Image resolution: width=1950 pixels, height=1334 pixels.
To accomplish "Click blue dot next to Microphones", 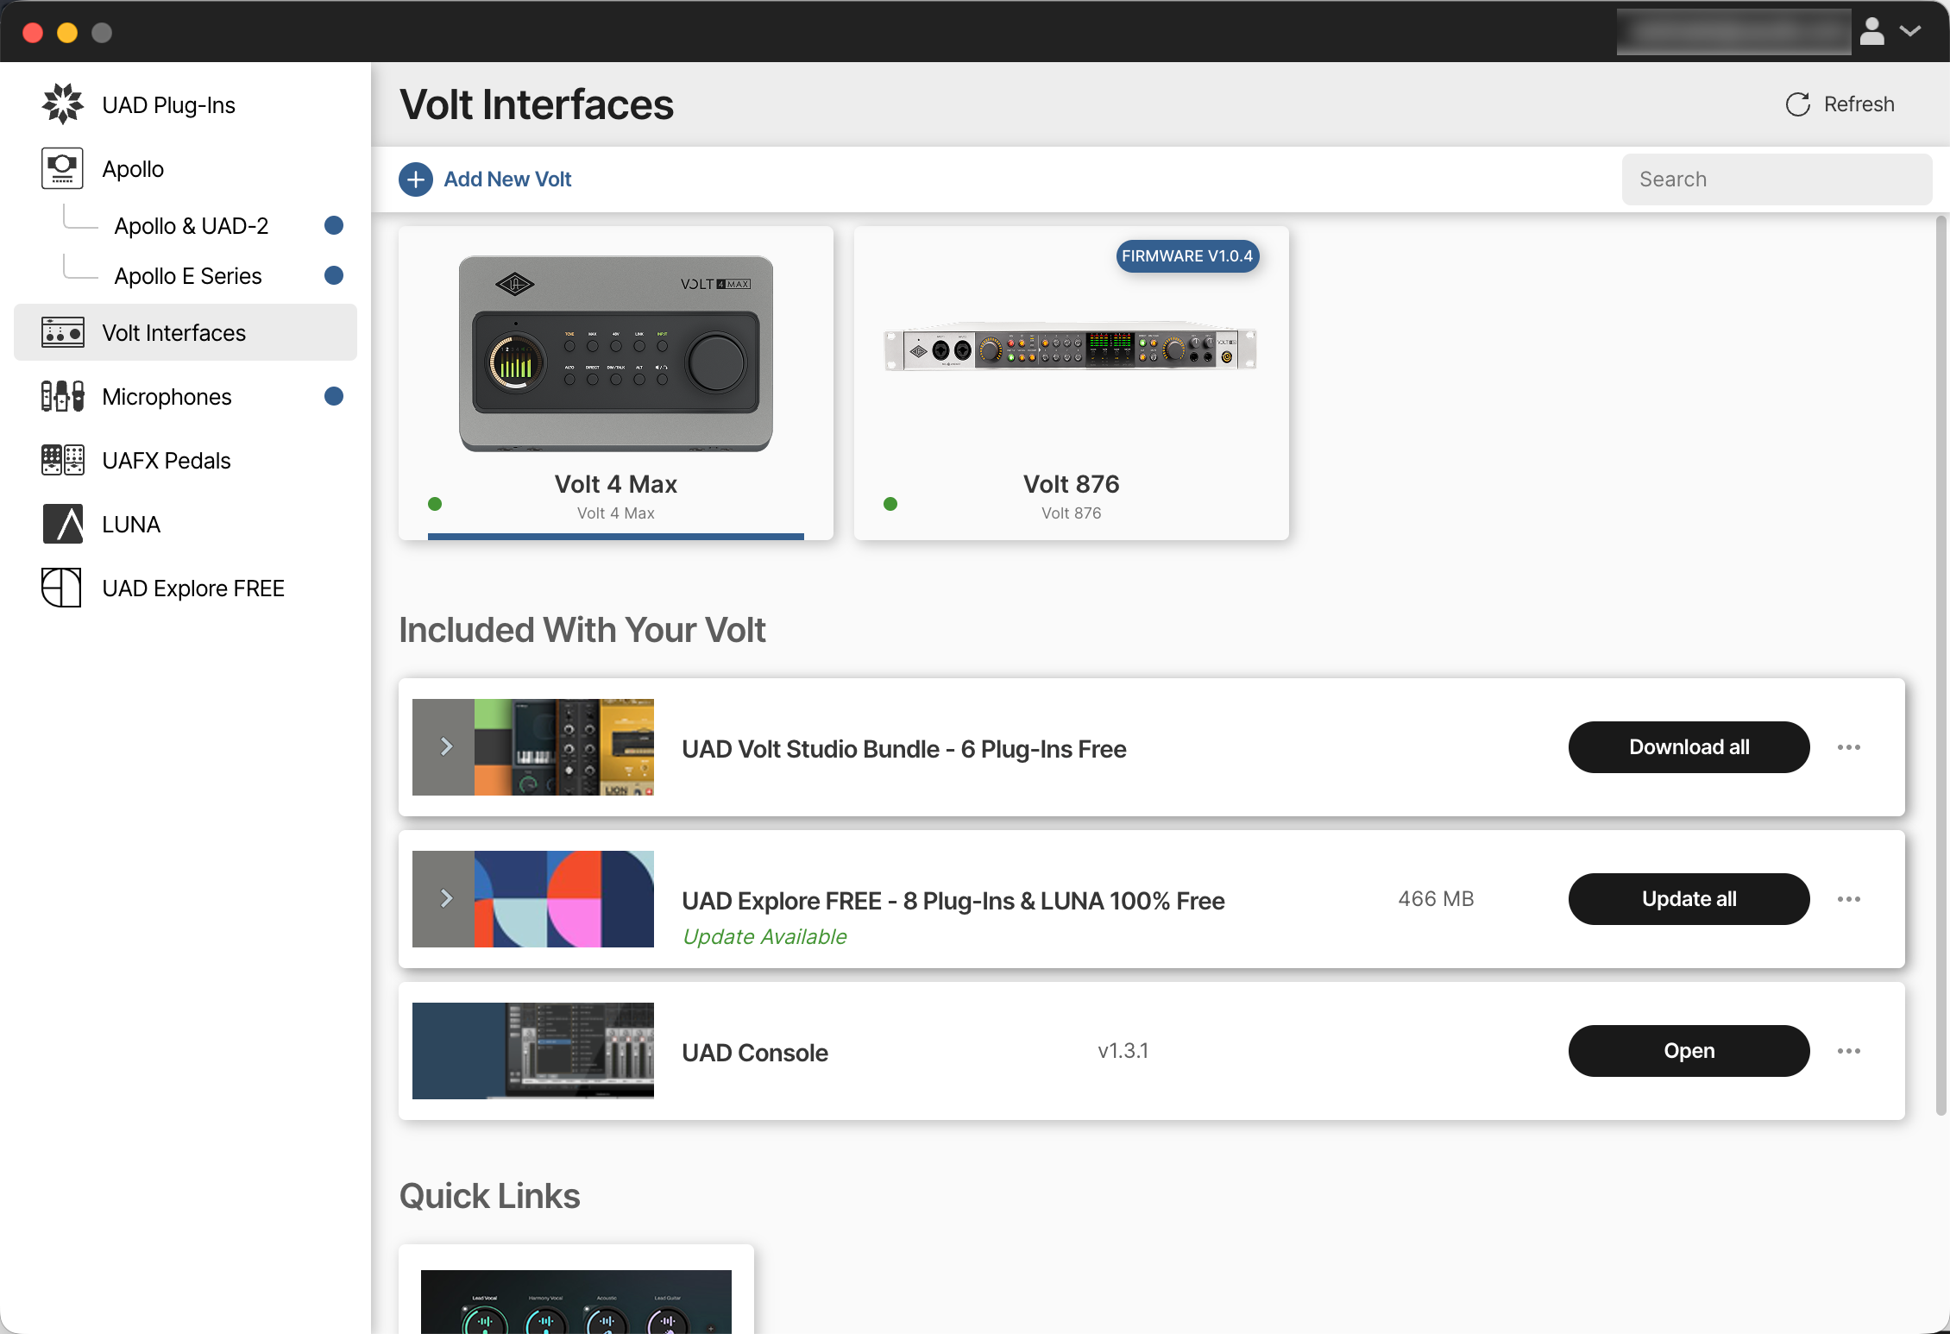I will pos(334,396).
